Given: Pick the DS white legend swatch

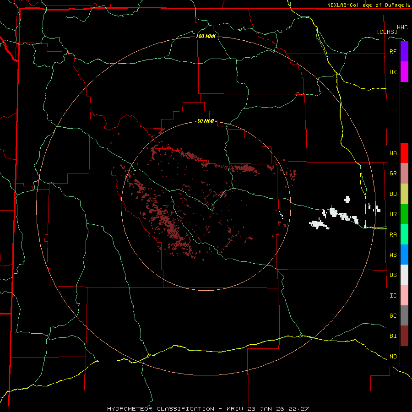Looking at the screenshot, I should coord(404,275).
